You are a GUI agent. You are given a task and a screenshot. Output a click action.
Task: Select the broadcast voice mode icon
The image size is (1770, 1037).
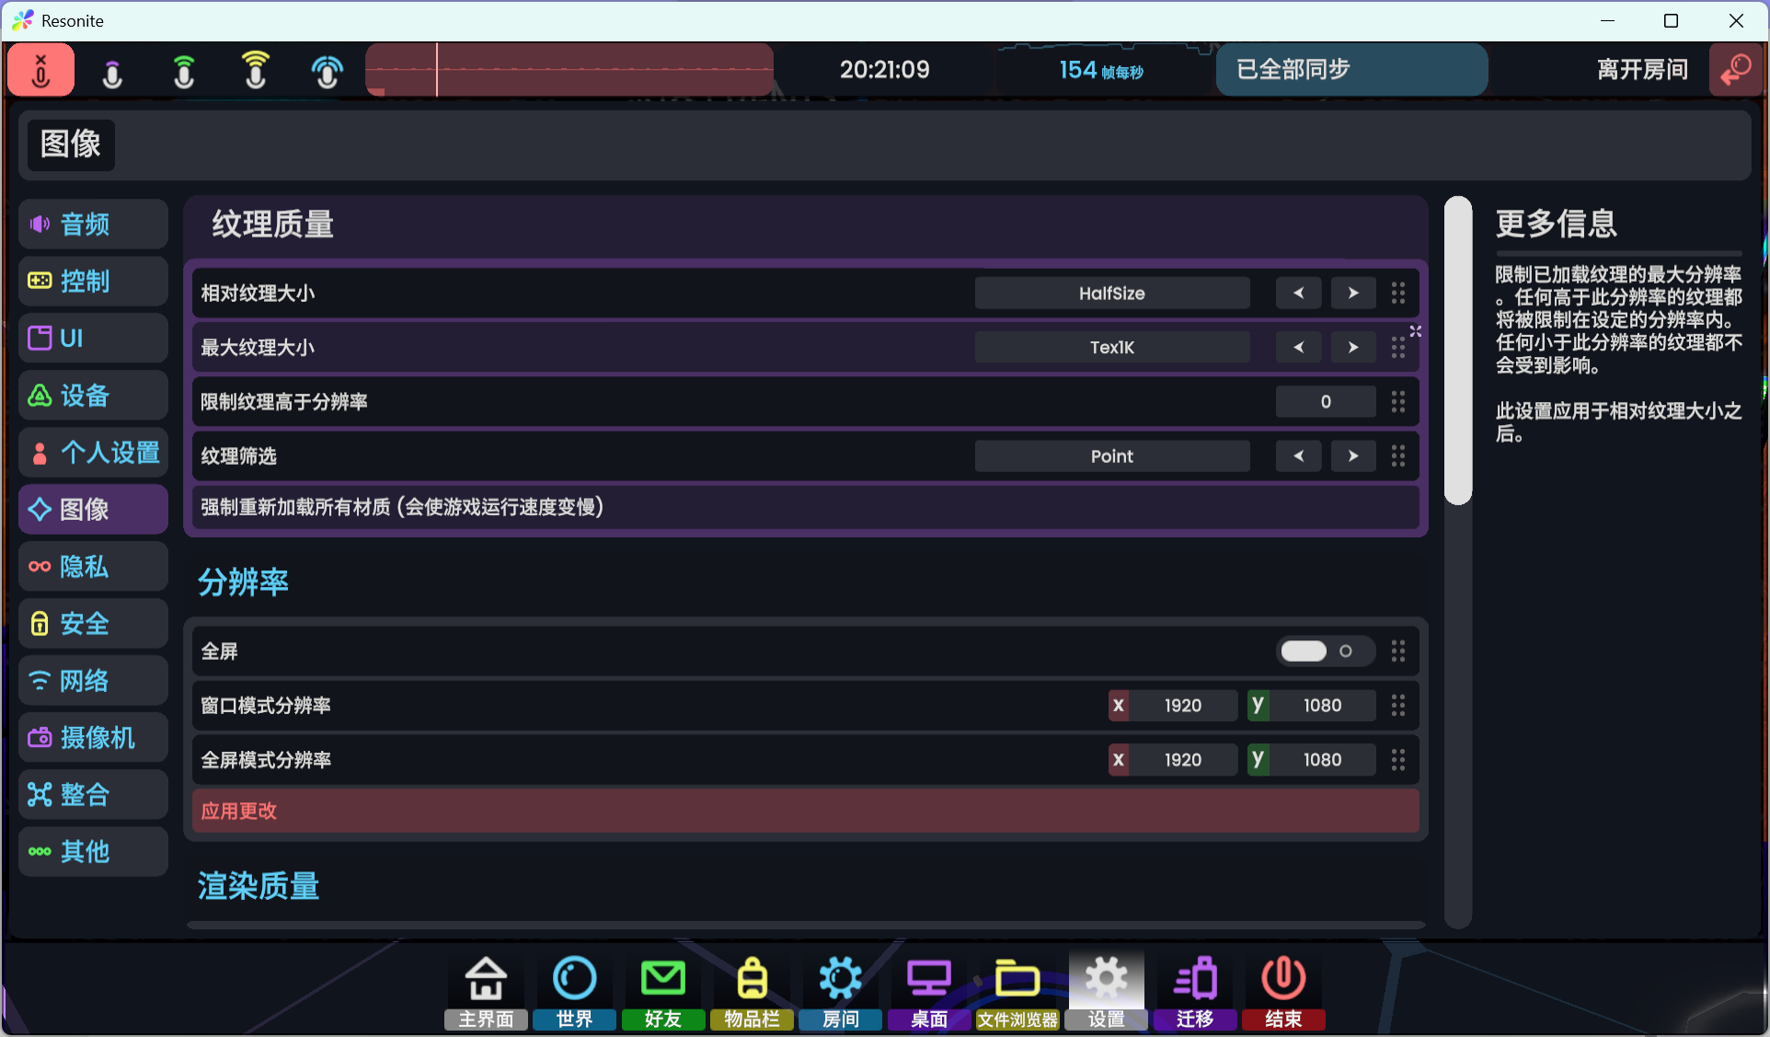(x=328, y=71)
